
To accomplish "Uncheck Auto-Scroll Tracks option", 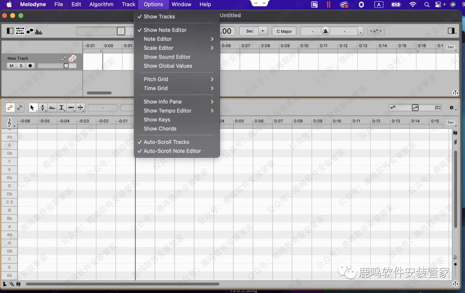I will point(166,142).
